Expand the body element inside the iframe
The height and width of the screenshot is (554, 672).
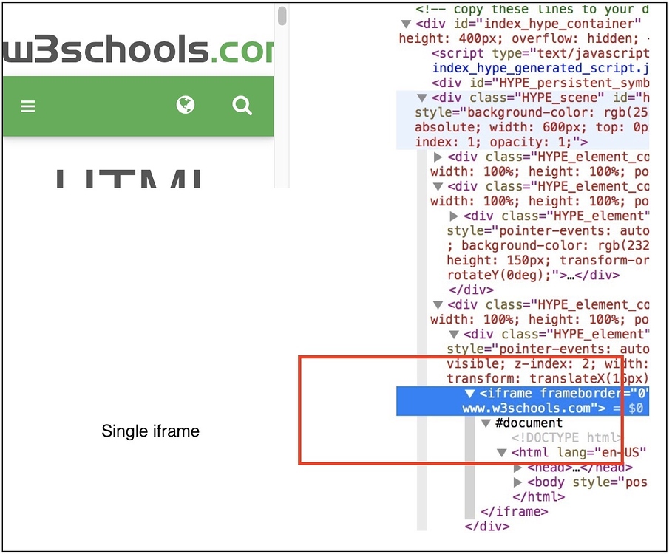tap(517, 482)
